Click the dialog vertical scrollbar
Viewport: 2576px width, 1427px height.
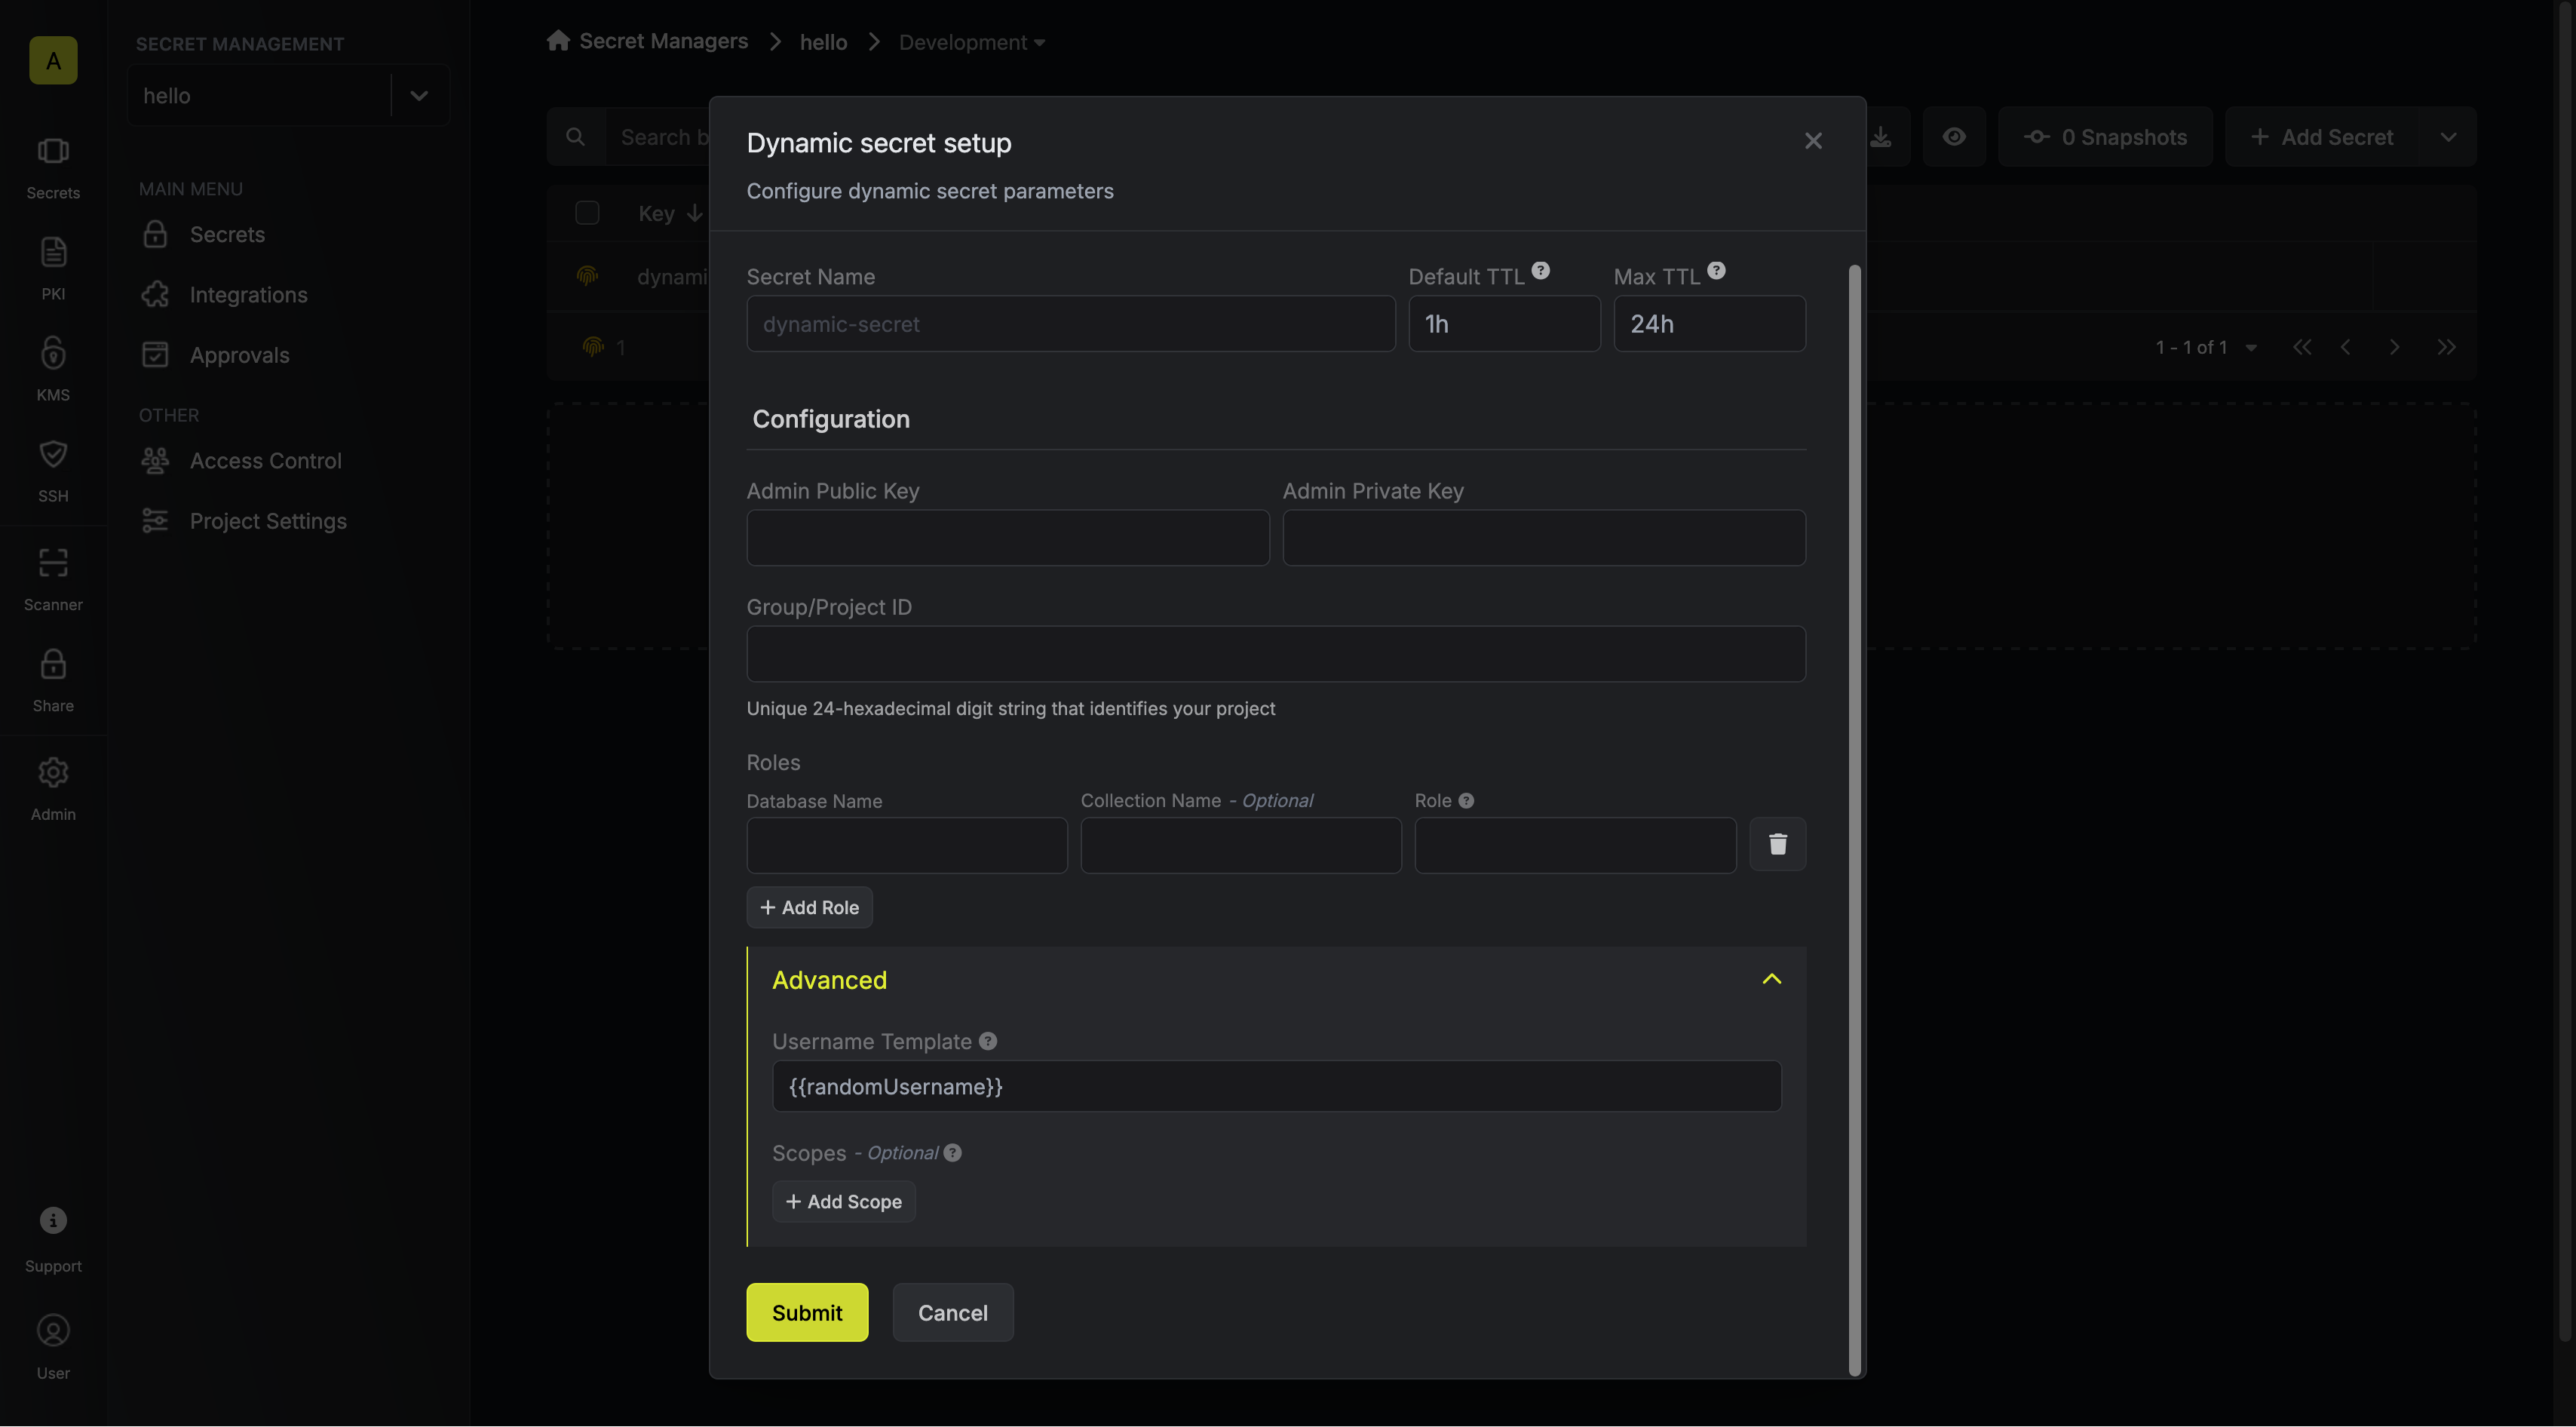point(1855,820)
